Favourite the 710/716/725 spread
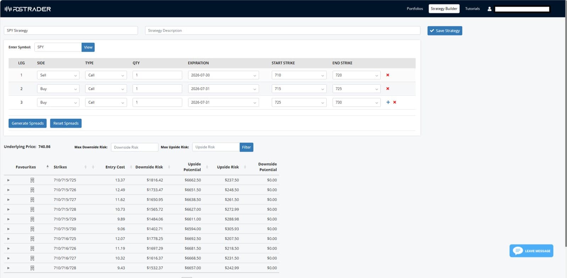Screen dimensions: 567x278 coord(32,239)
